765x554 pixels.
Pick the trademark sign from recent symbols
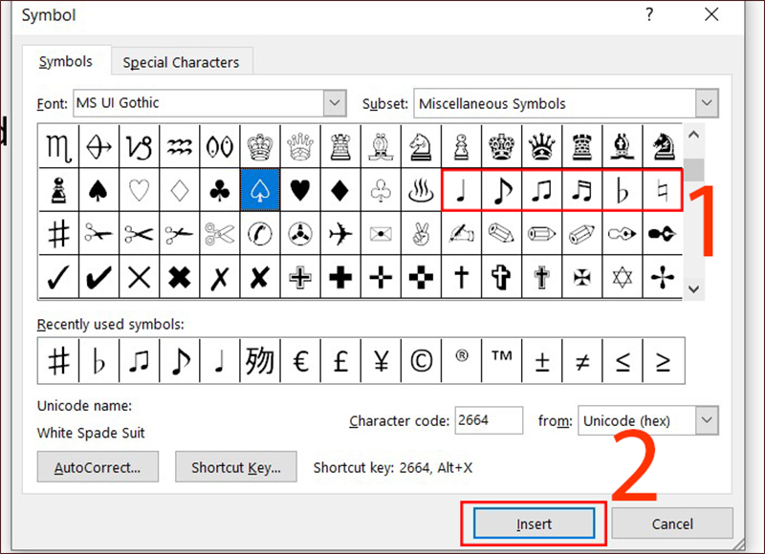501,361
